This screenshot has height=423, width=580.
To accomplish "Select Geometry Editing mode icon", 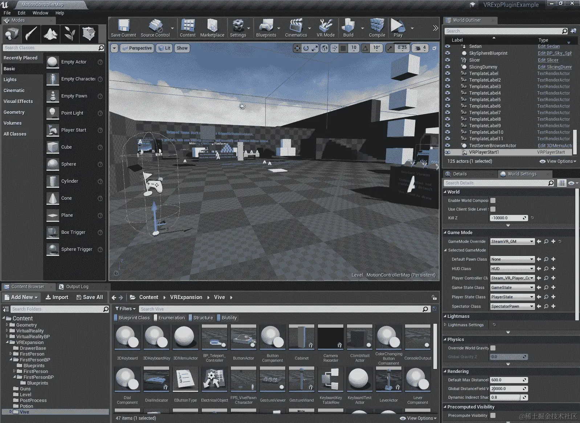I will [x=89, y=34].
